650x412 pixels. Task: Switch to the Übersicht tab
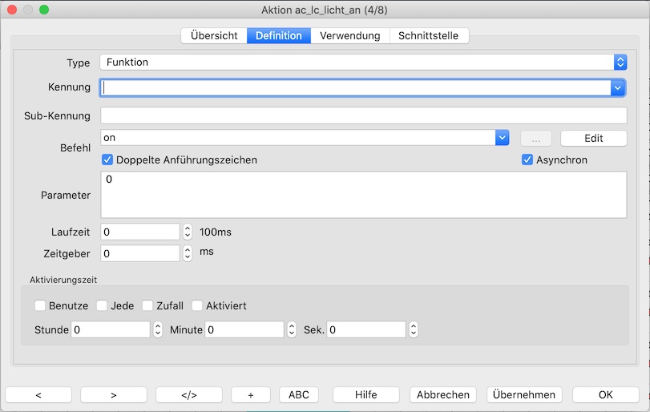pos(213,35)
